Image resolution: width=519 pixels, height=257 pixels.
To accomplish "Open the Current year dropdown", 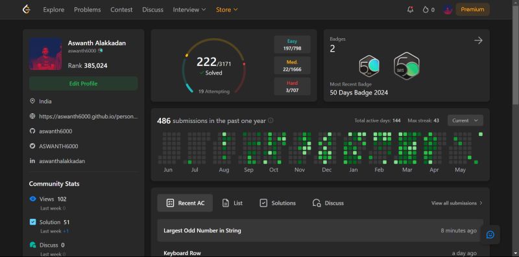I will pyautogui.click(x=465, y=120).
